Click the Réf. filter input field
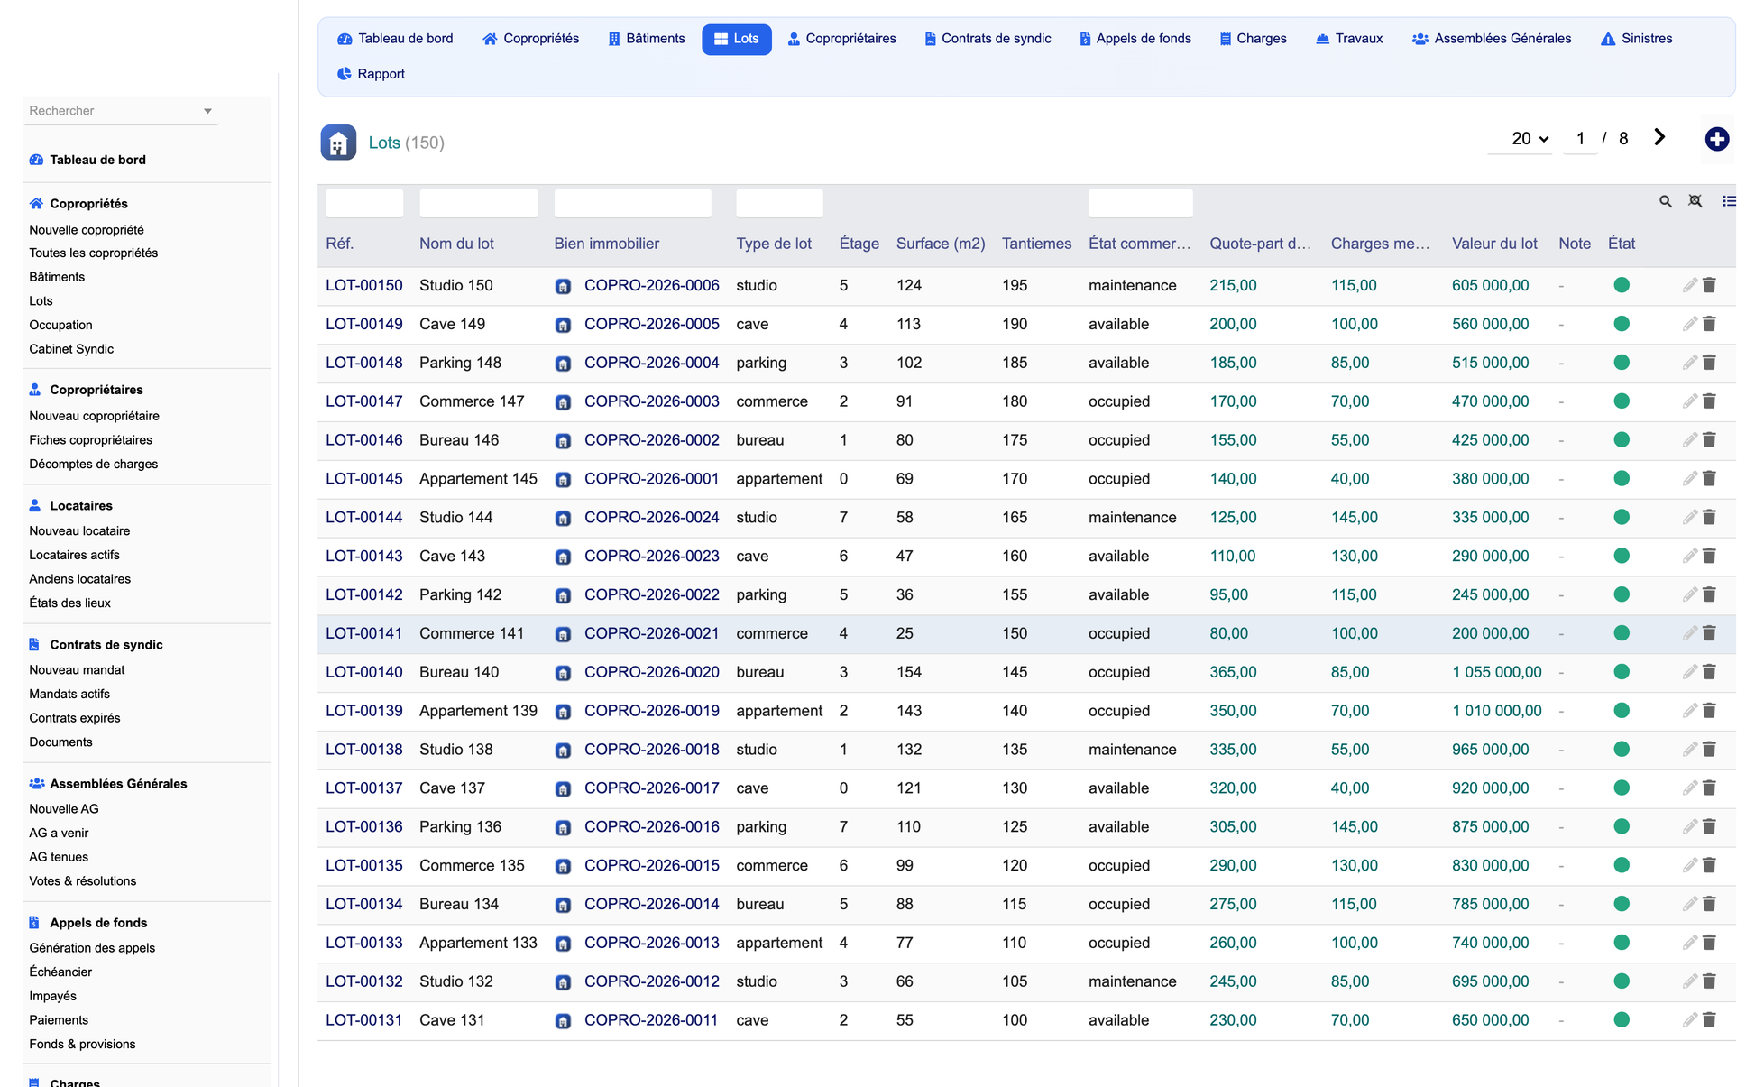Viewport: 1755px width, 1087px height. click(x=364, y=203)
